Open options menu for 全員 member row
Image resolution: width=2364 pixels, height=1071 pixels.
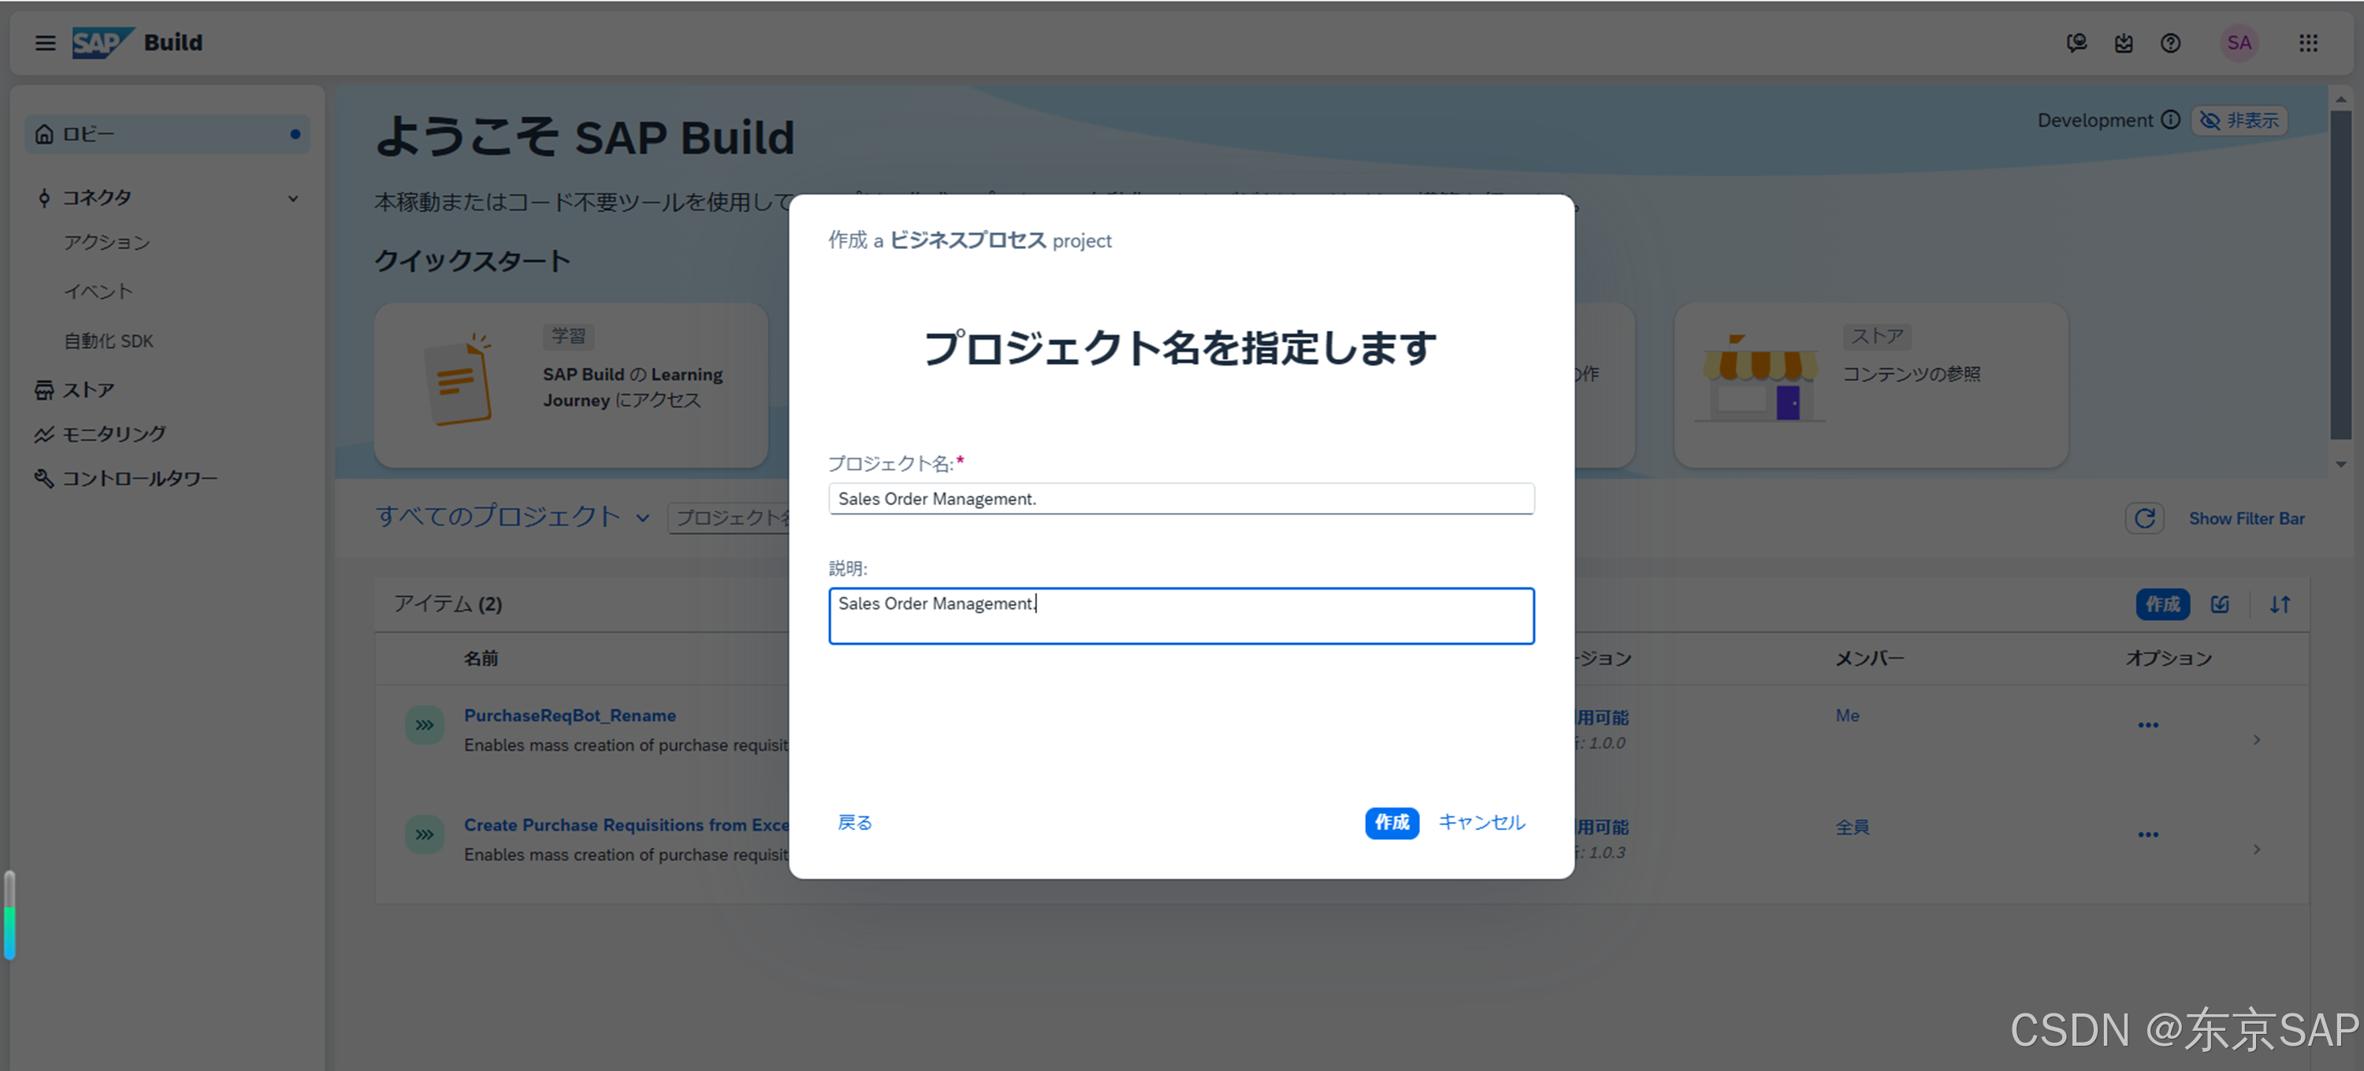[2147, 835]
